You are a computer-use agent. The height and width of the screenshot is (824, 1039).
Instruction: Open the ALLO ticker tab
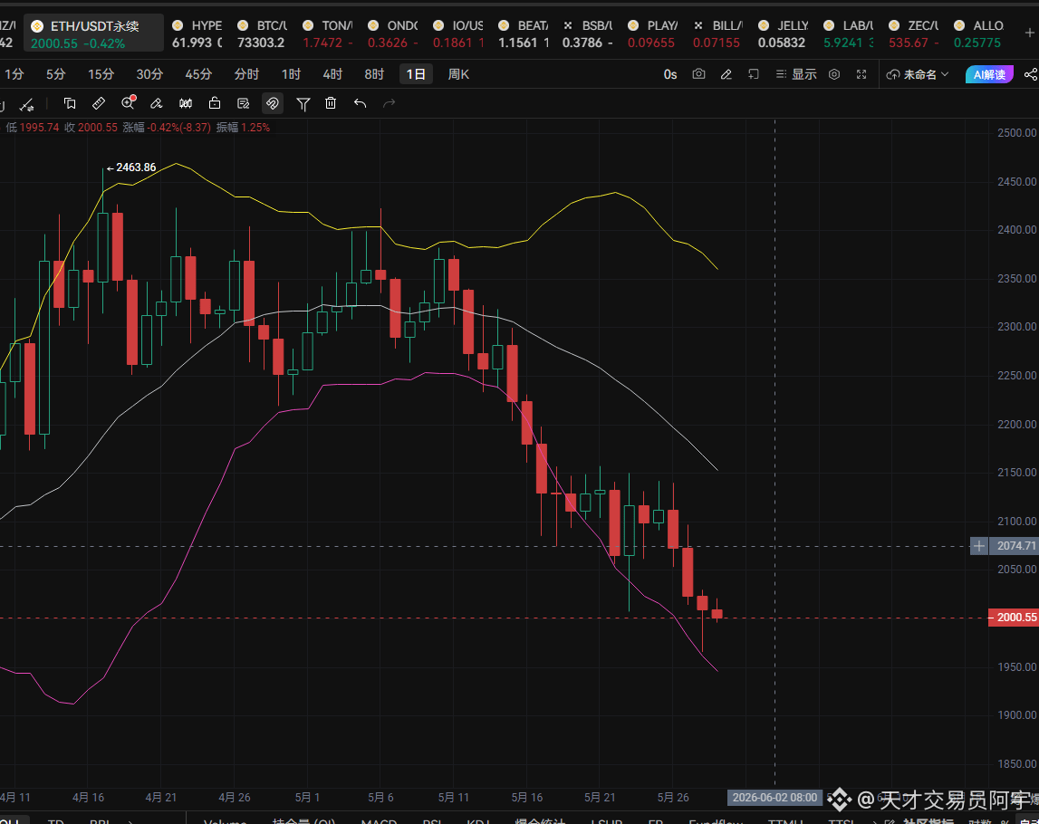pos(978,34)
